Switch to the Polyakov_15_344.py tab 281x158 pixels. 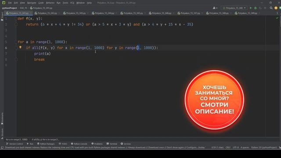(x=104, y=13)
